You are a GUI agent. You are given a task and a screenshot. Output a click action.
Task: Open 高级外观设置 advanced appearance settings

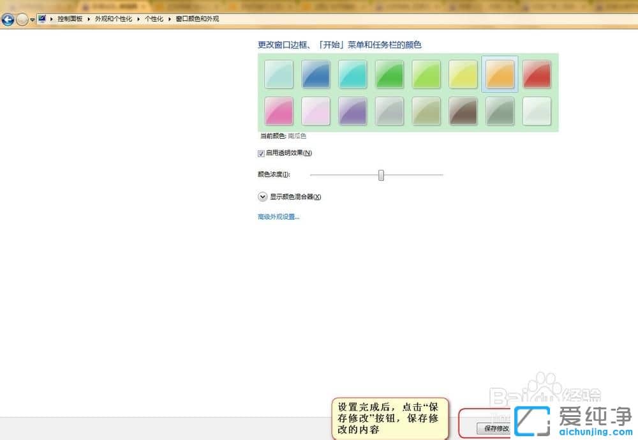276,217
